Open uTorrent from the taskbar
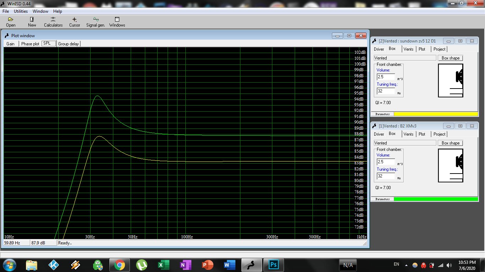Image resolution: width=485 pixels, height=272 pixels. [x=142, y=265]
